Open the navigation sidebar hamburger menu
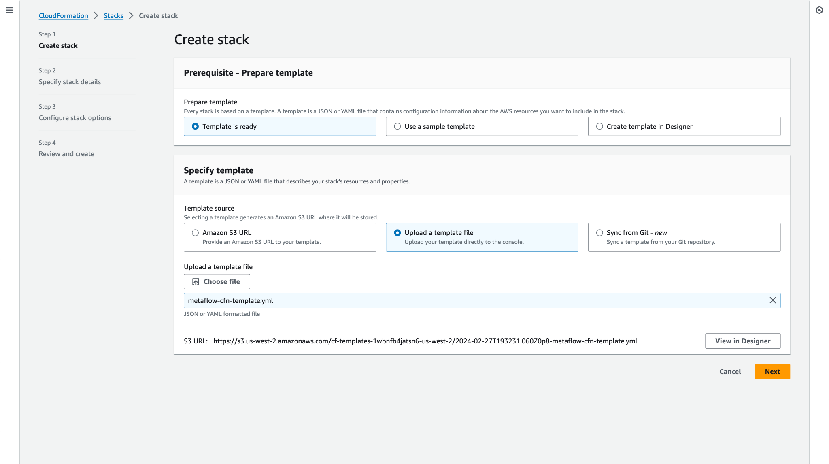Viewport: 829px width, 464px height. coord(10,10)
